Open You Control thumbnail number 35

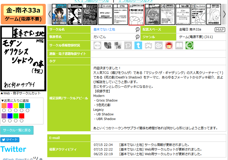point(198,14)
